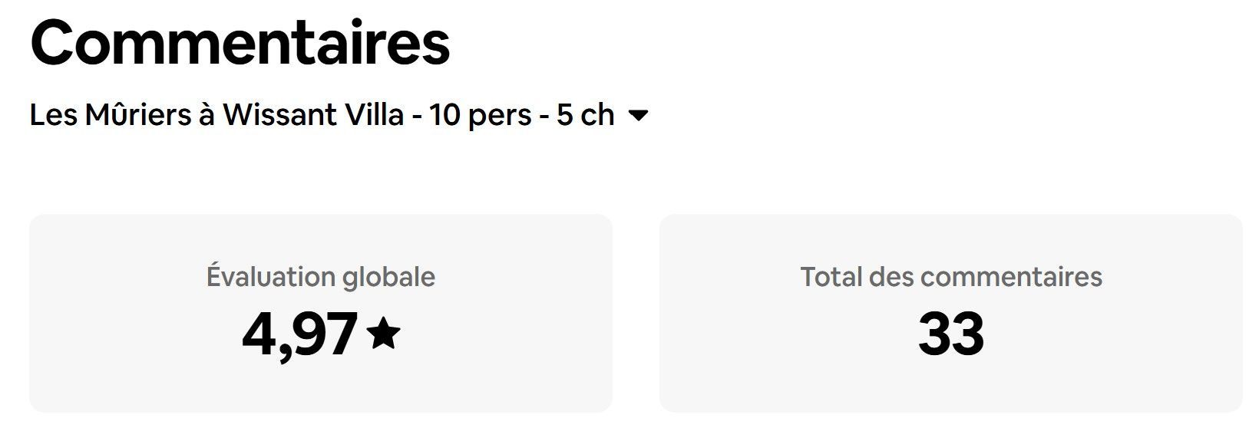Click the 4,97 overall rating value

click(x=299, y=334)
